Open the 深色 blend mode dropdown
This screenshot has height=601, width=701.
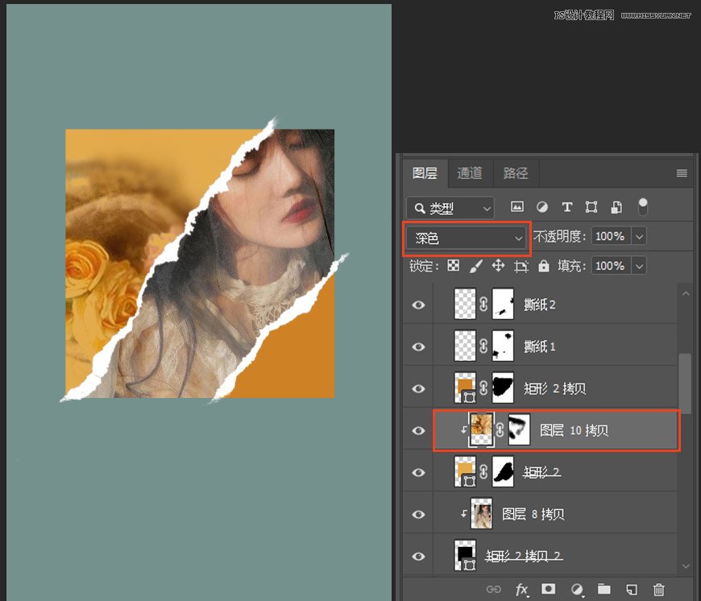[x=466, y=238]
